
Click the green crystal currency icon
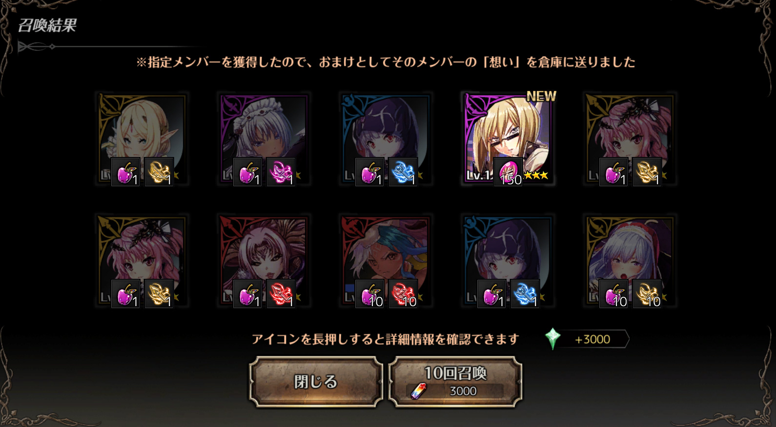pyautogui.click(x=552, y=339)
